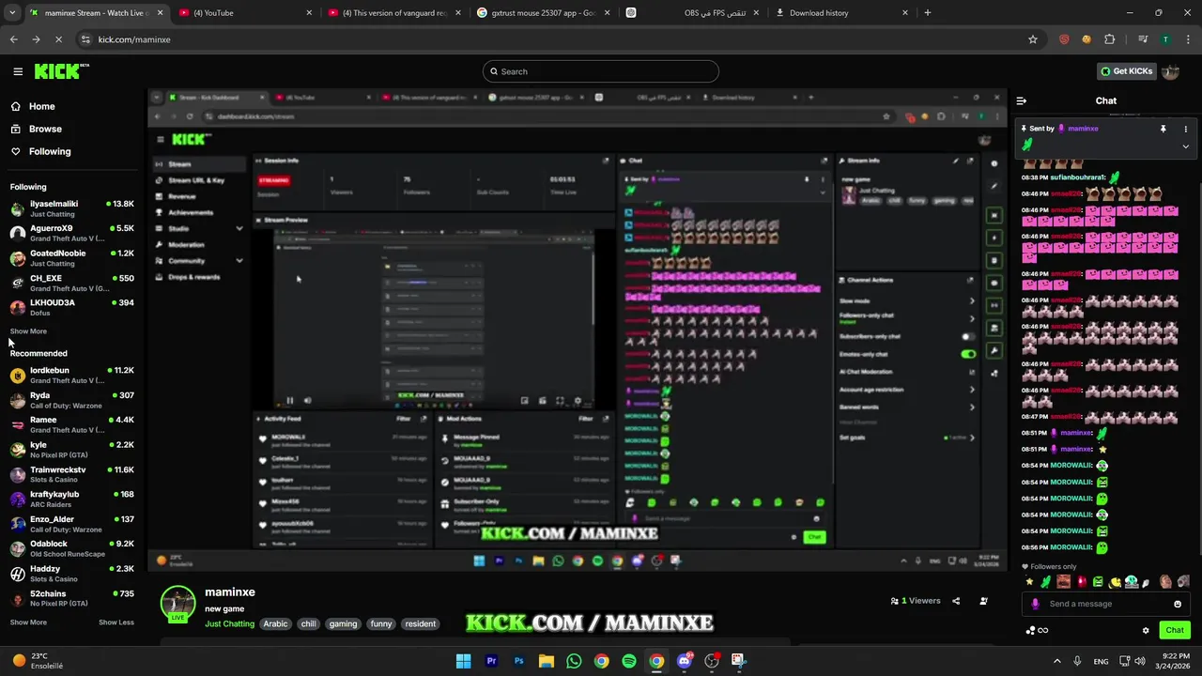Open the hamburger menu beside the Kick logo
The height and width of the screenshot is (676, 1202).
point(18,71)
